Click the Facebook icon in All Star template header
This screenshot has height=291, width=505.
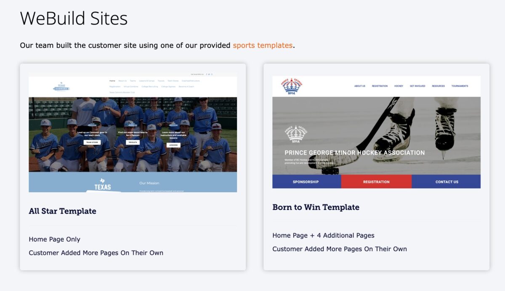point(207,74)
